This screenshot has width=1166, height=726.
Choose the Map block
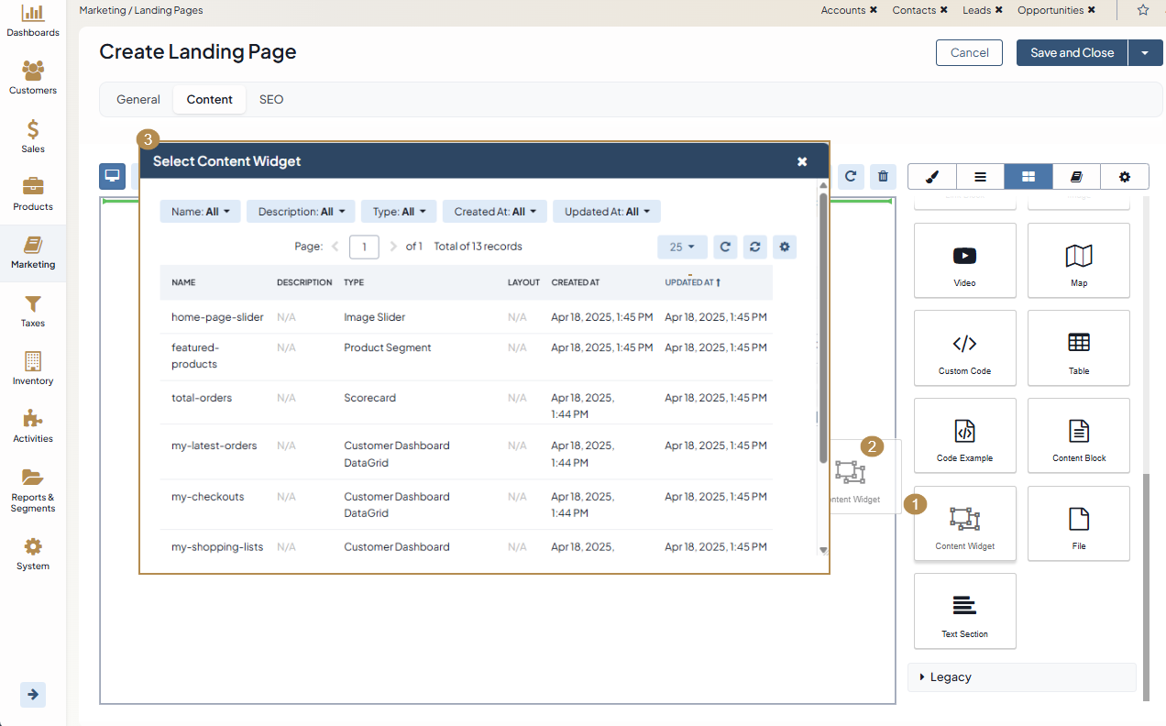(1078, 257)
